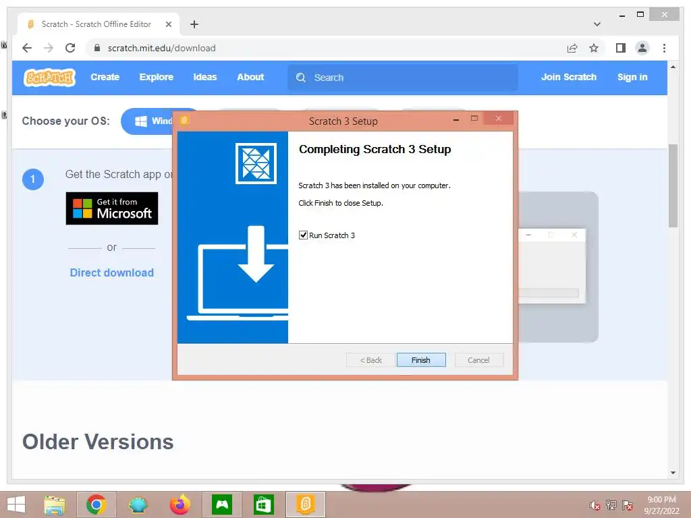Reload the current page
Image resolution: width=691 pixels, height=518 pixels.
[x=70, y=48]
